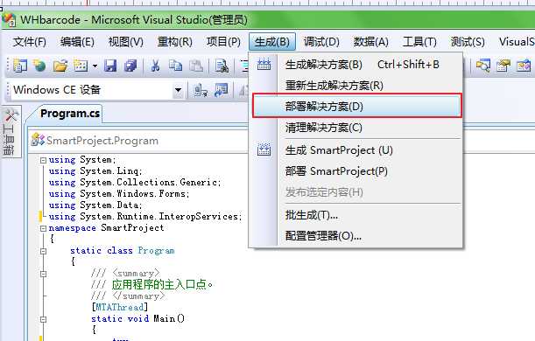Open the 视图(V) menu
Image resolution: width=535 pixels, height=341 pixels.
tap(125, 42)
